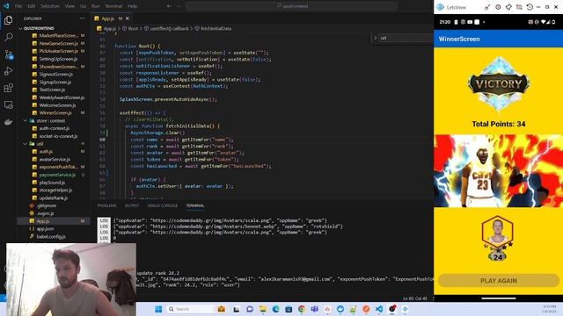Screen dimensions: 563x316
Task: Select the TERMINAL panel tab
Action: (195, 205)
